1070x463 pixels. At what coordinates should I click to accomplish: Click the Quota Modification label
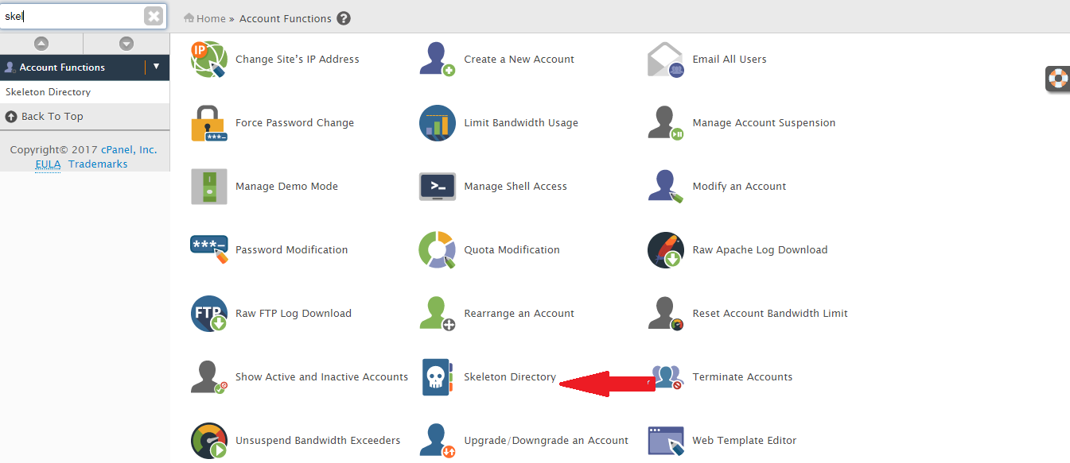pos(512,250)
